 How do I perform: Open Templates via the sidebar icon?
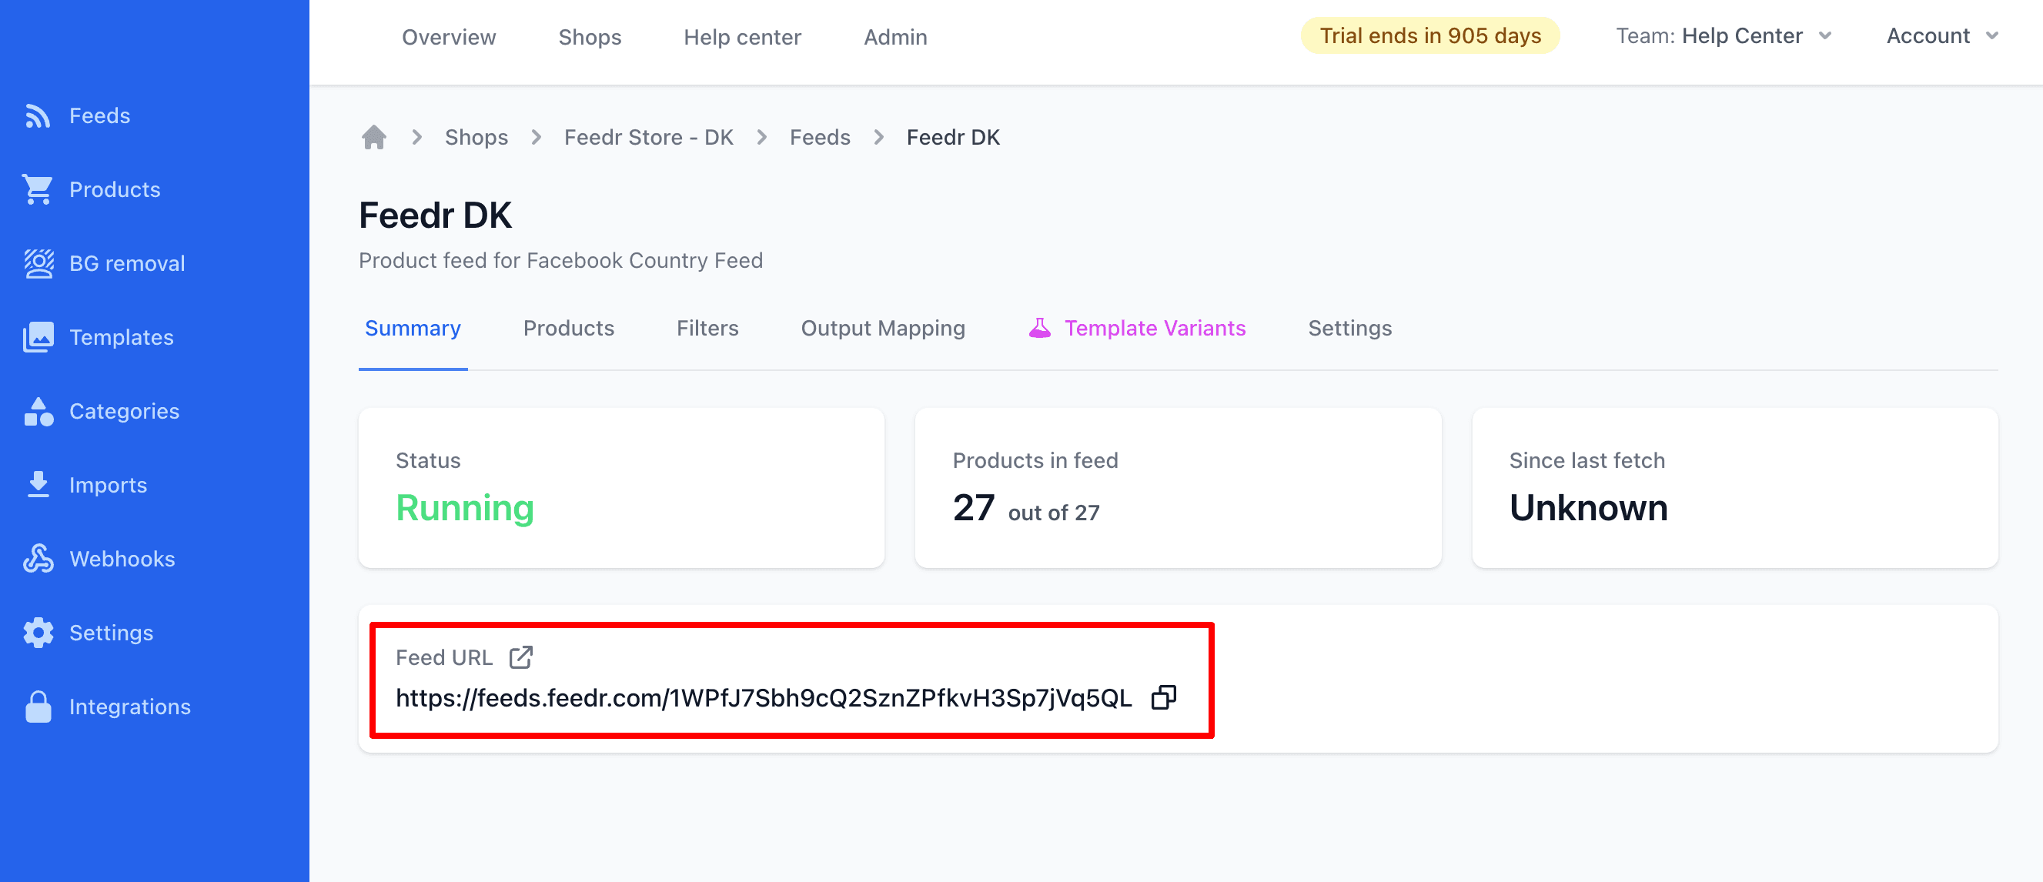click(37, 336)
